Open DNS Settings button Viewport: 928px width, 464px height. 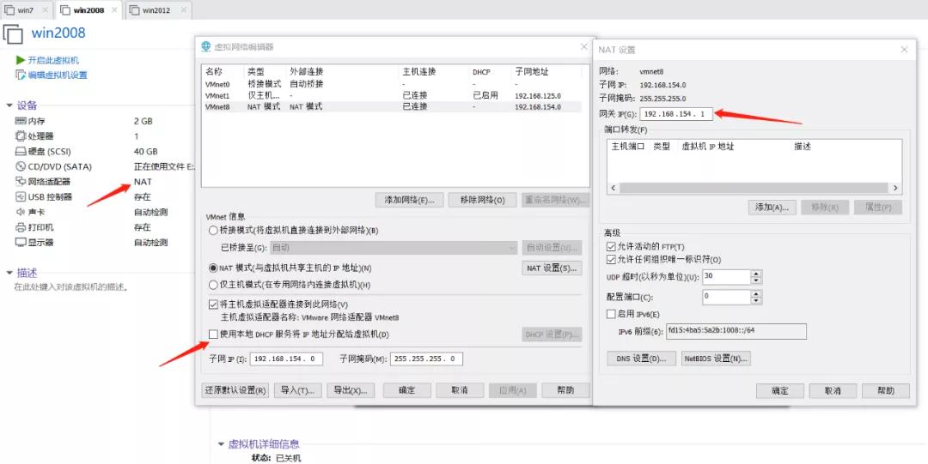coord(641,359)
